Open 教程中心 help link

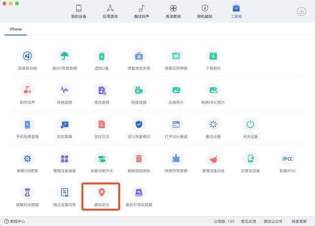coord(15,221)
